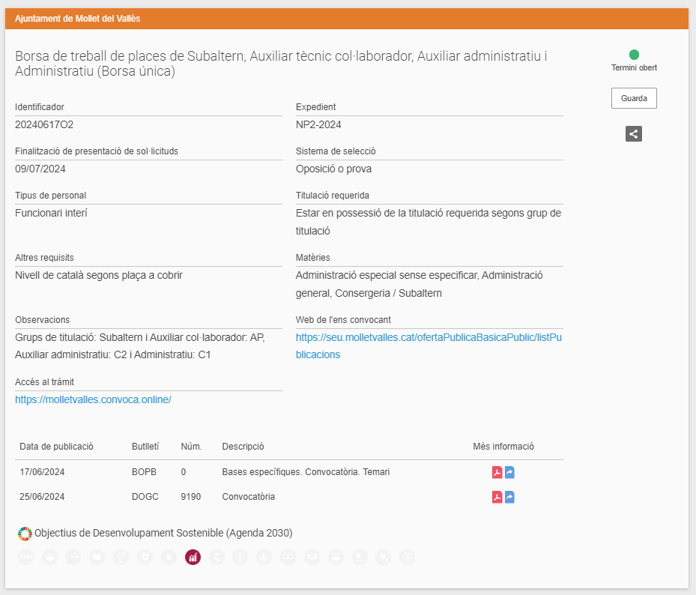Screen dimensions: 696x595
Task: Open the BOPB publication PDF icon
Action: [497, 472]
